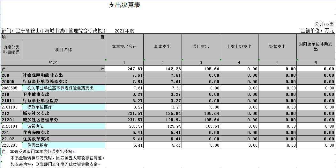
Task: Select the code cell 210
Action: click(x=11, y=94)
